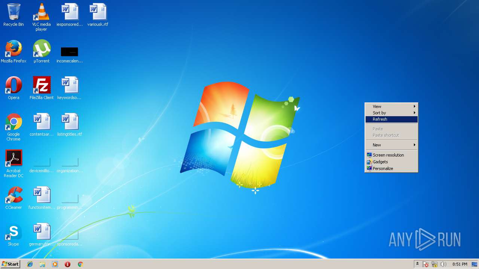Viewport: 479px width, 269px height.
Task: Choose Personalize in context menu
Action: coord(391,168)
